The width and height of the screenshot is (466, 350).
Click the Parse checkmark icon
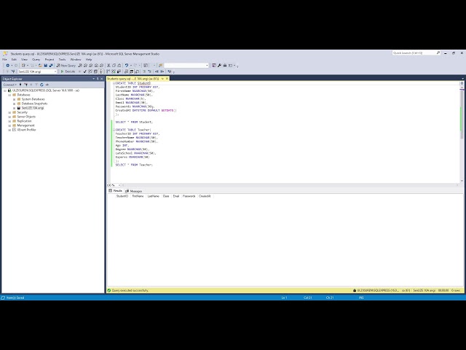pyautogui.click(x=85, y=71)
